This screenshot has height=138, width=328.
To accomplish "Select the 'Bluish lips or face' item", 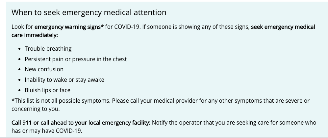I will 47,90.
